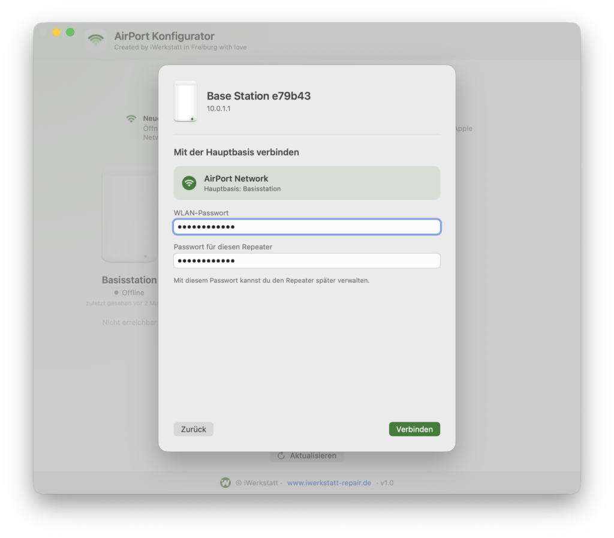Click the green WiFi icon beside AirPort Network

189,183
